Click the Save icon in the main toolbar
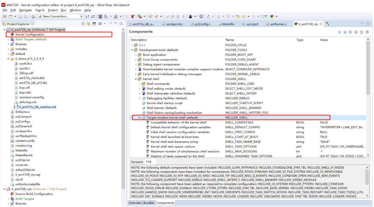Image resolution: width=374 pixels, height=207 pixels. click(20, 16)
